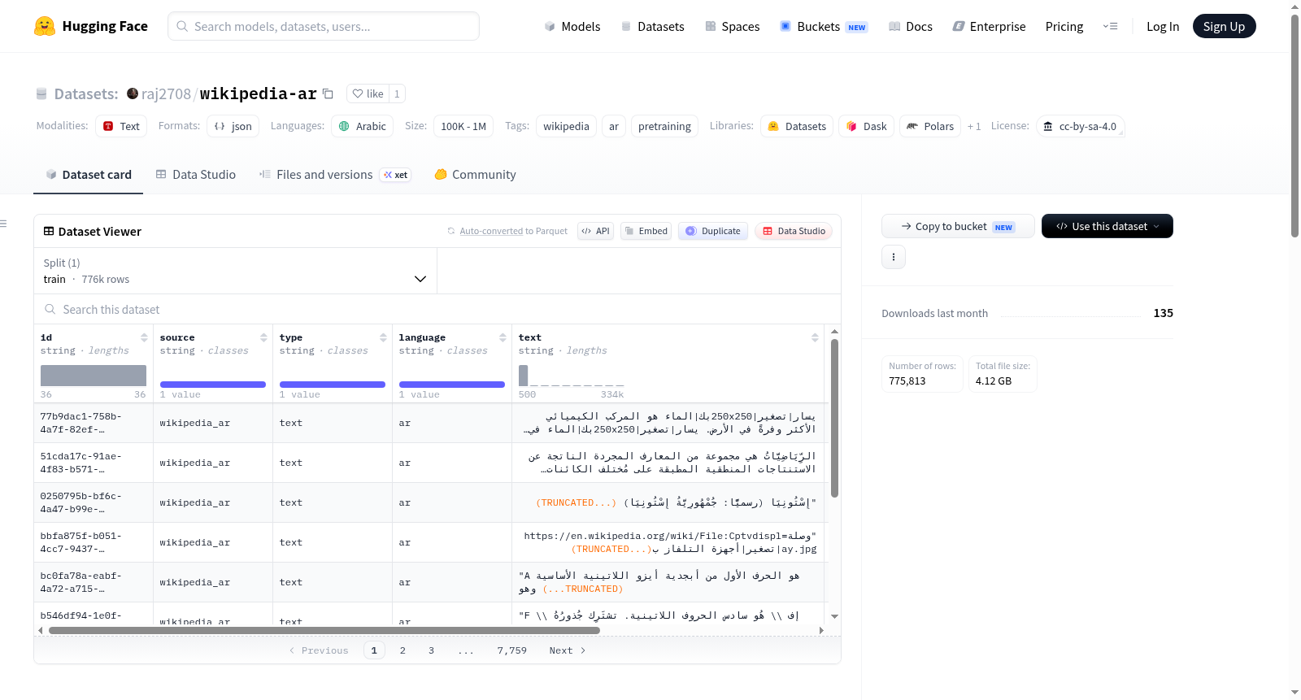
Task: Go to Next page of rows
Action: point(568,650)
